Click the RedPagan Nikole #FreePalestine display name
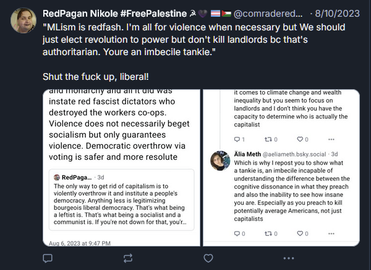 [x=122, y=13]
